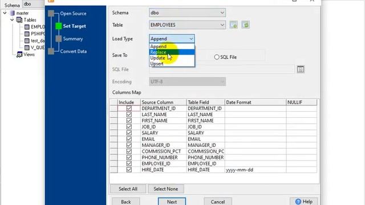Uncheck Include for LAST_NAME

click(129, 114)
